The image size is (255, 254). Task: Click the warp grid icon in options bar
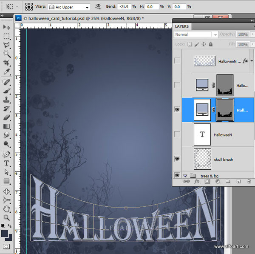pyautogui.click(x=29, y=7)
